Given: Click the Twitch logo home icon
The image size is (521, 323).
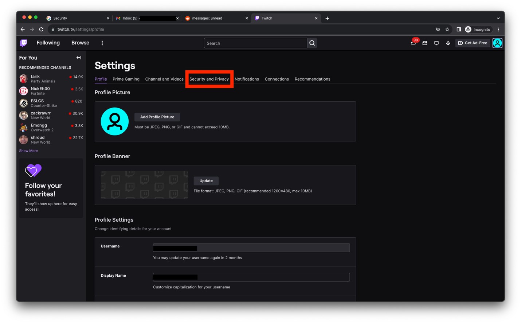Looking at the screenshot, I should click(24, 43).
